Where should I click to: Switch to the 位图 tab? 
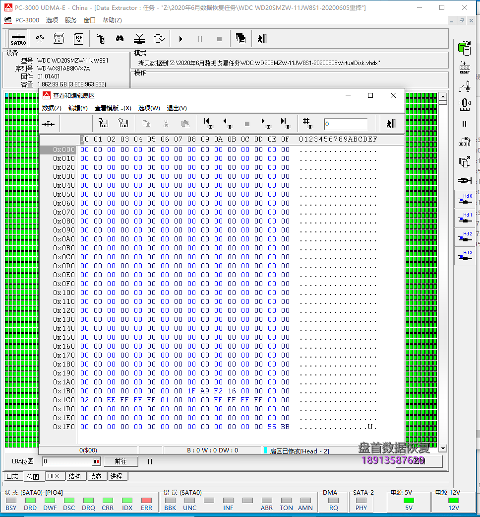click(x=33, y=477)
